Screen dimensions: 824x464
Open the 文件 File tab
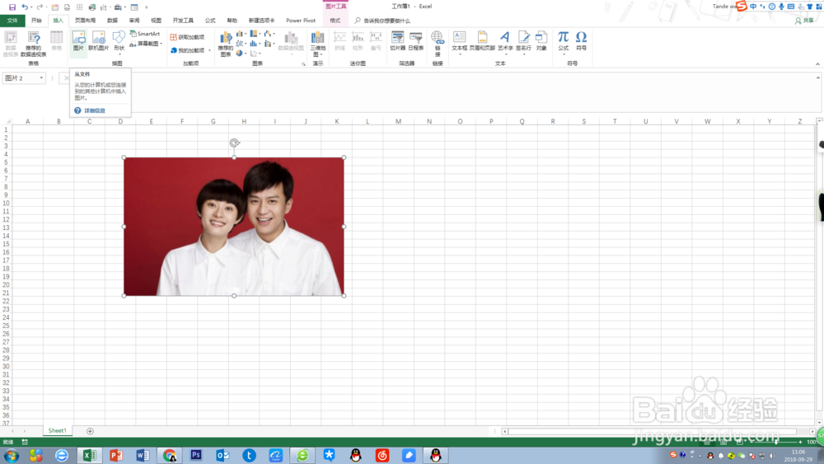click(12, 21)
